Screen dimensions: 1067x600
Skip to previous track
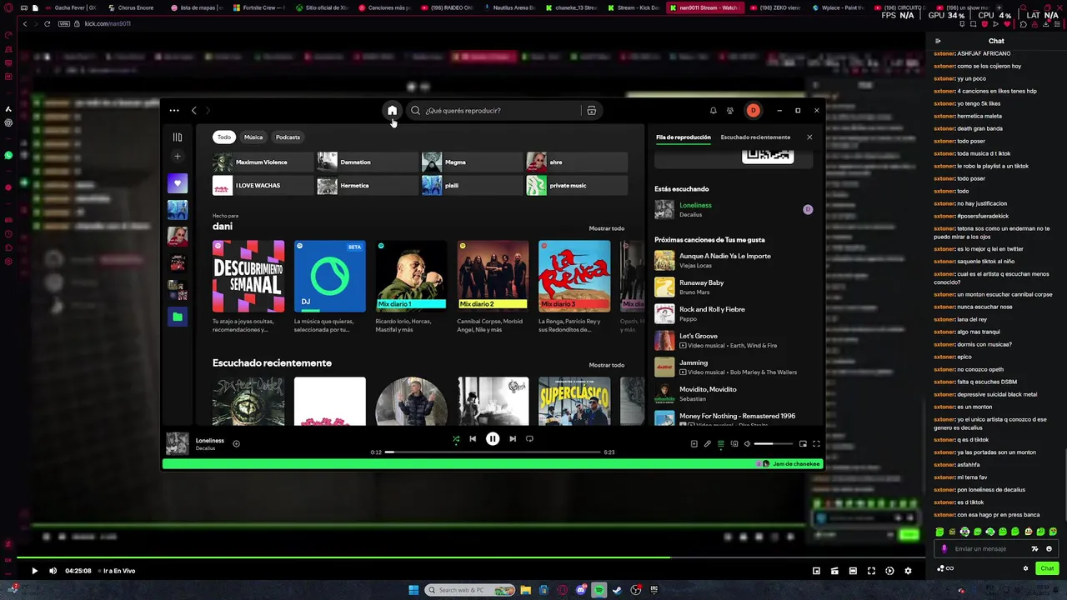(473, 438)
